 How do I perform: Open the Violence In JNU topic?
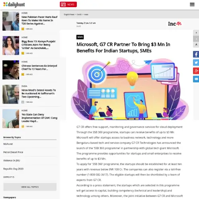coord(12,160)
